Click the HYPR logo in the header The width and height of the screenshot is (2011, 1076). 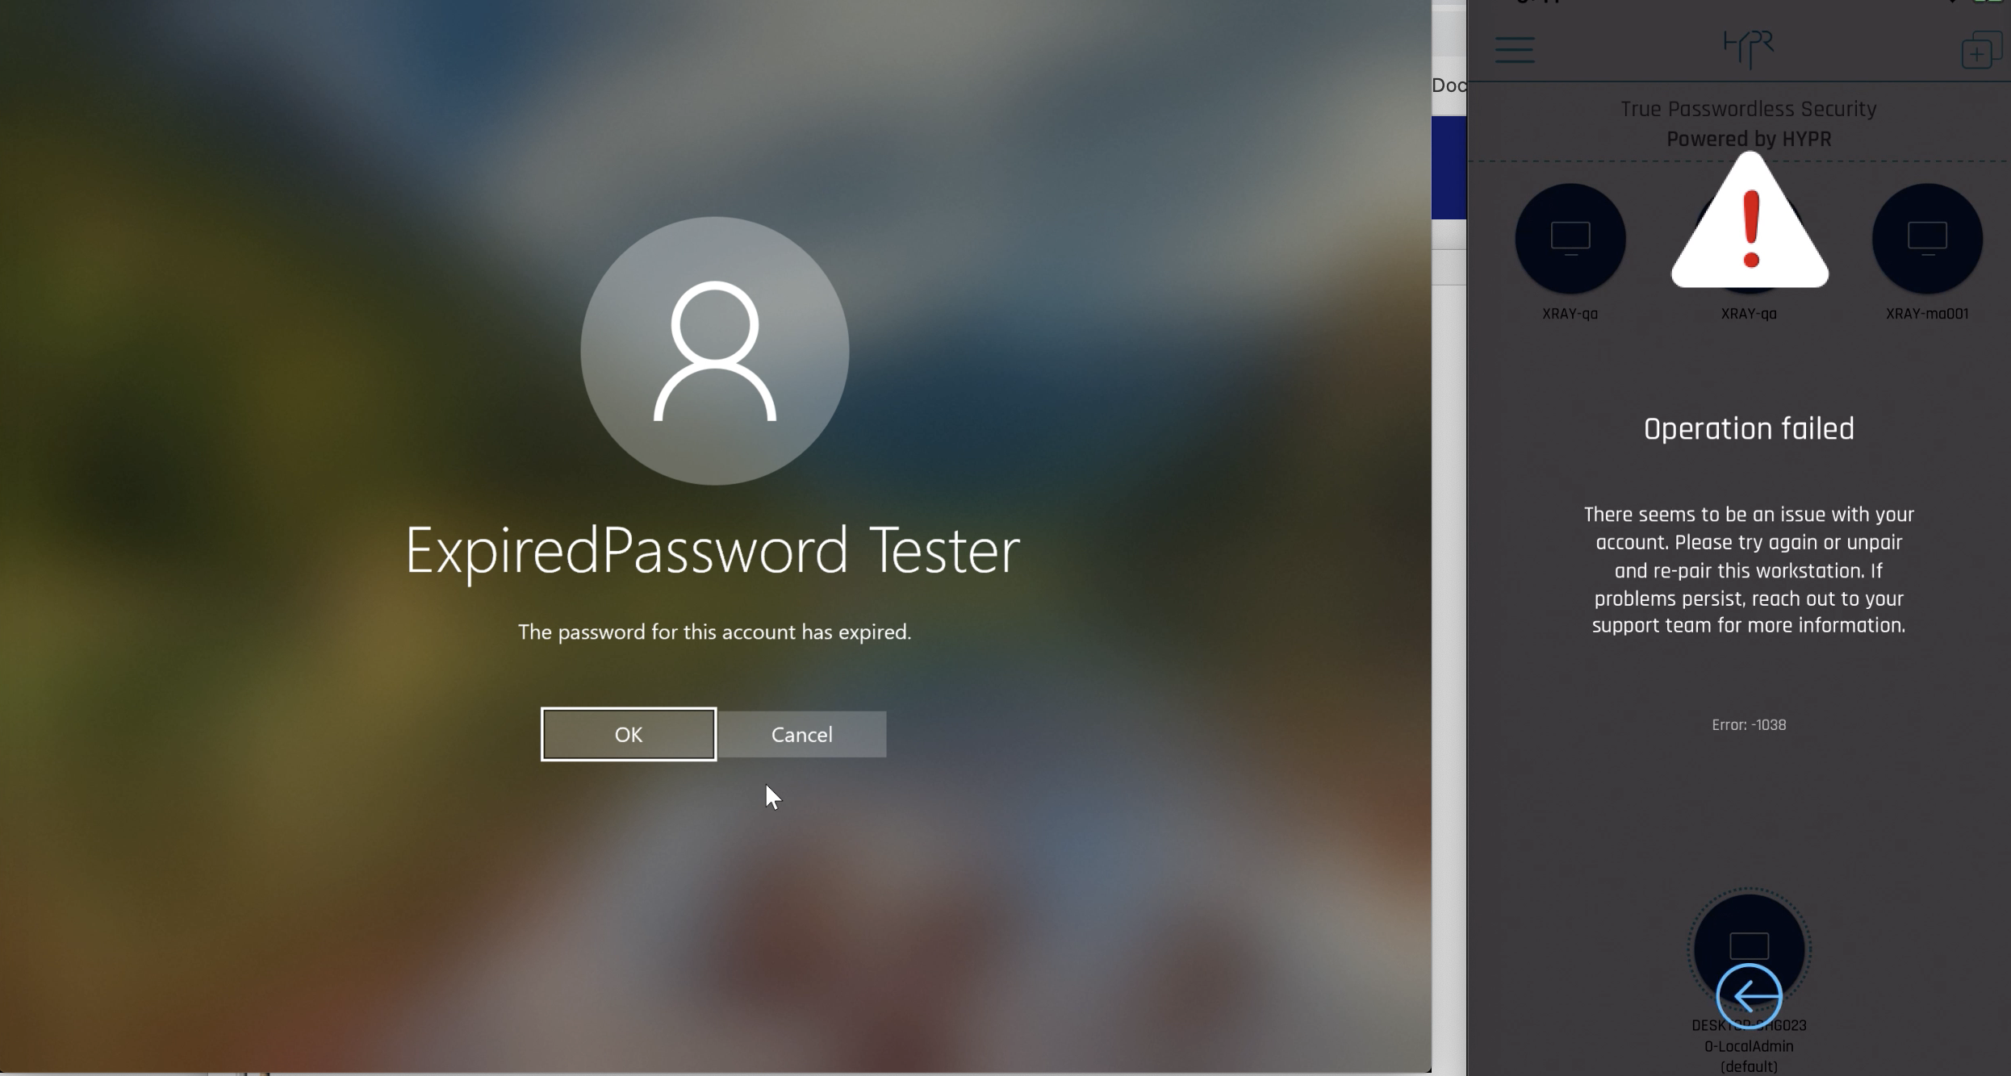point(1749,48)
